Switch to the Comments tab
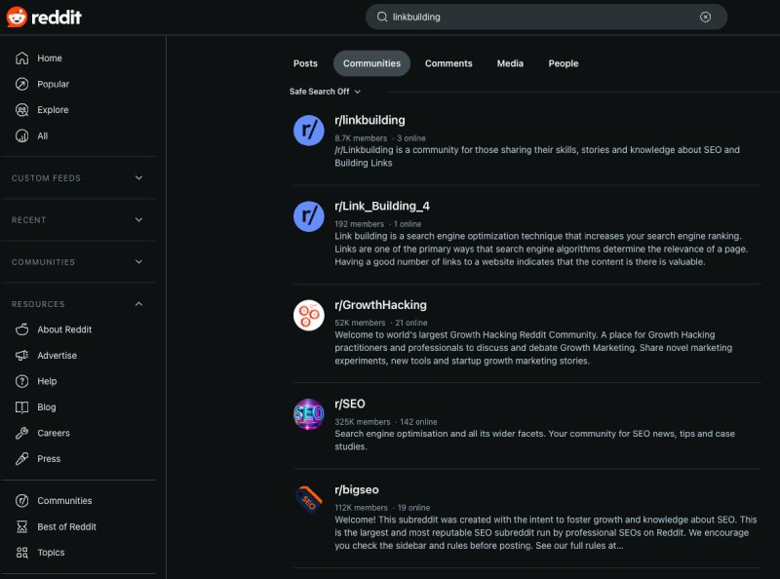Viewport: 780px width, 579px height. (448, 63)
